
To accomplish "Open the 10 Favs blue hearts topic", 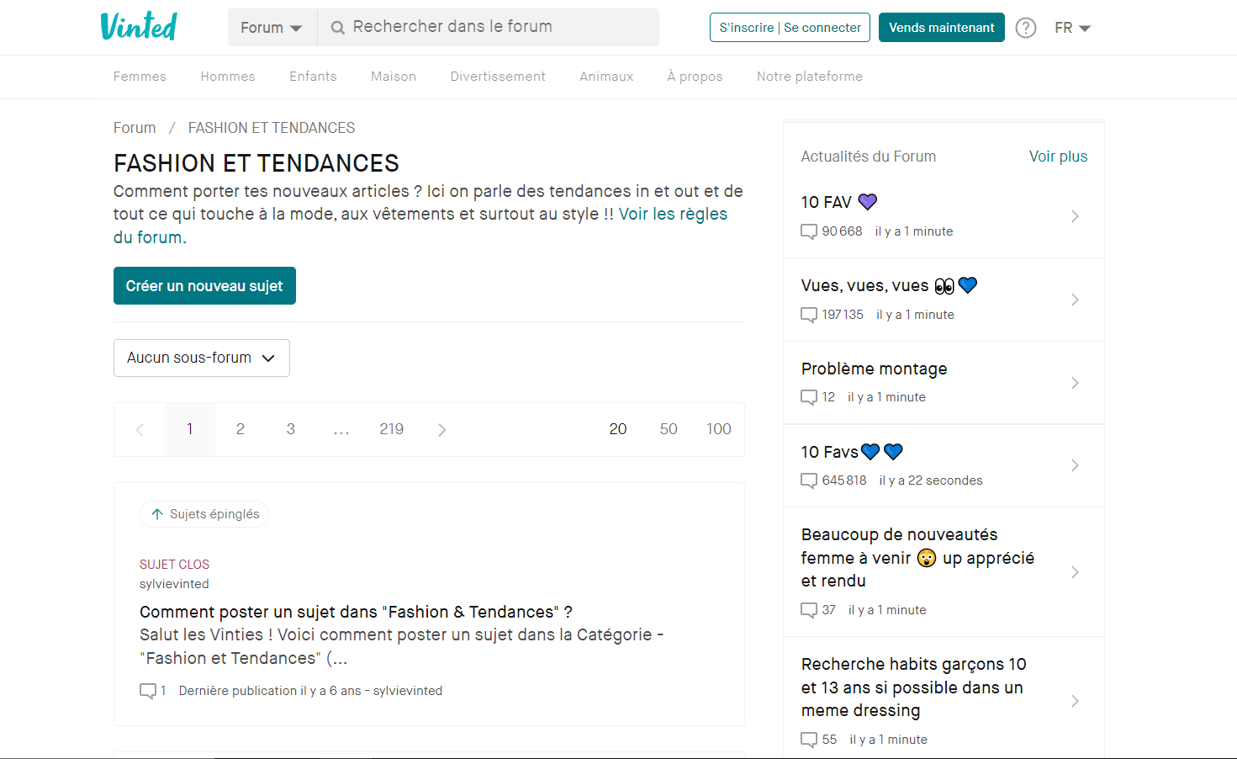I will 852,452.
